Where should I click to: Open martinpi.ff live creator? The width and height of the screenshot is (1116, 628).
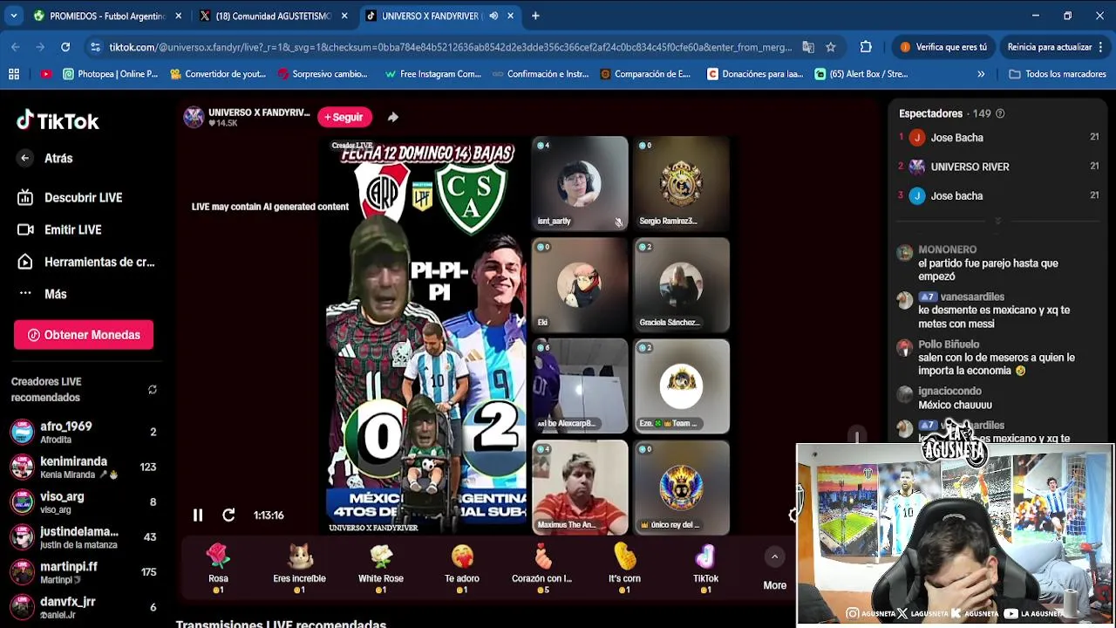(84, 572)
